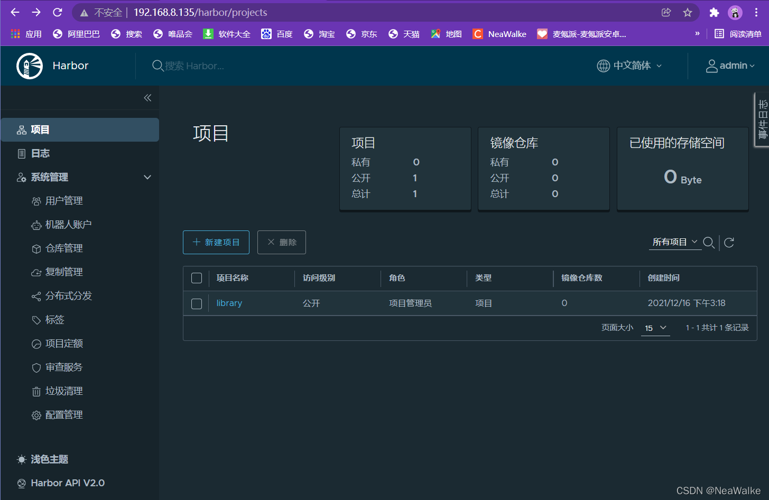This screenshot has height=500, width=769.
Task: Switch to 浅色主题 light theme
Action: (x=49, y=459)
